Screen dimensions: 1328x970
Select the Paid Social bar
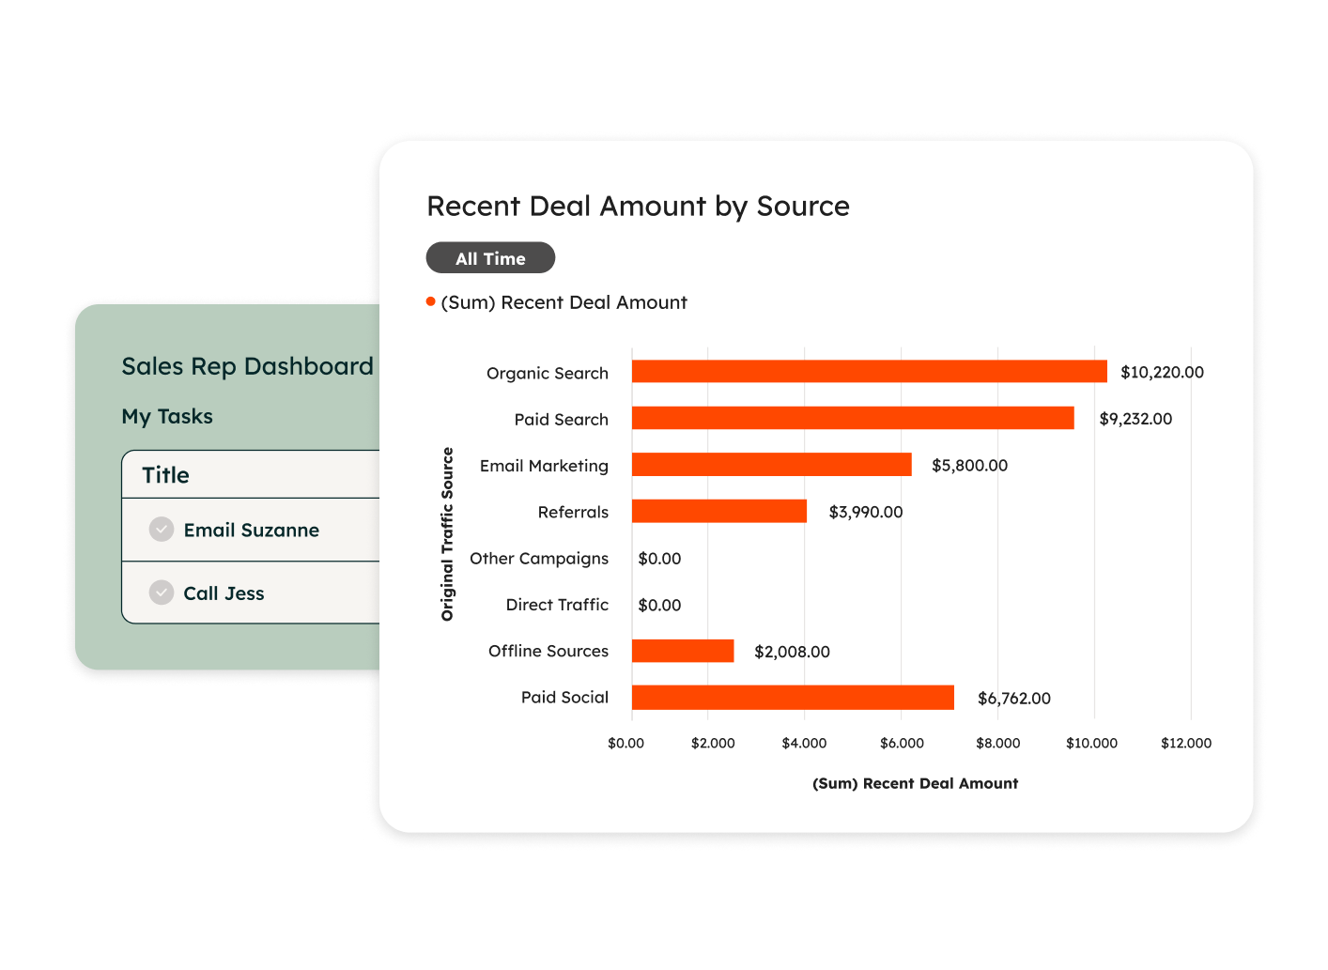coord(792,697)
